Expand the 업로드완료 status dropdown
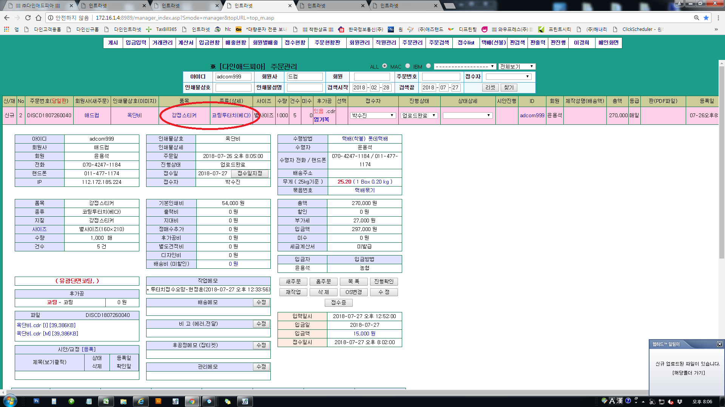This screenshot has width=725, height=407. click(419, 115)
